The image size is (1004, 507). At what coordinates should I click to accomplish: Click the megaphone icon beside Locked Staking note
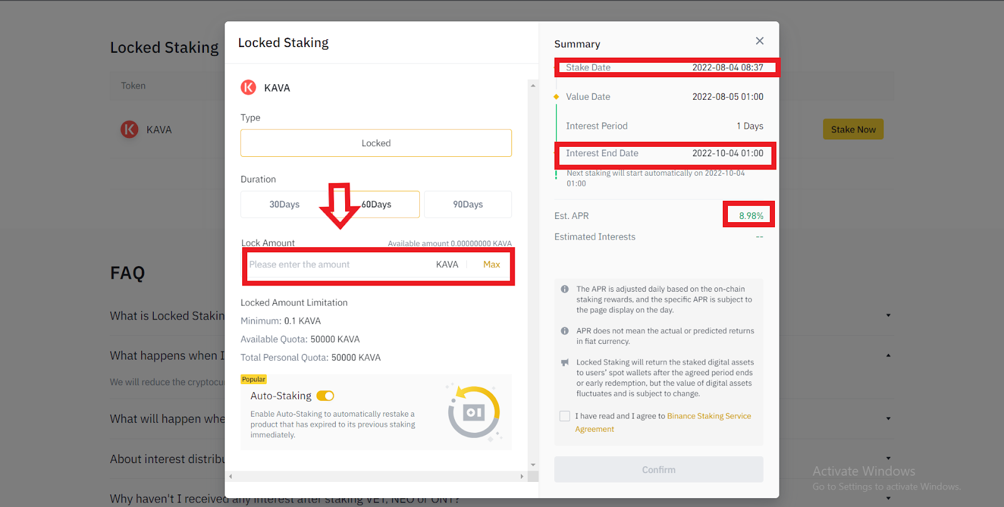565,363
